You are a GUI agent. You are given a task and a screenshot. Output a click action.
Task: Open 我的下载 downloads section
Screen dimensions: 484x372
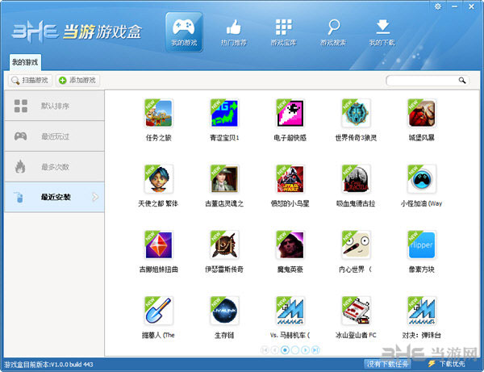382,31
